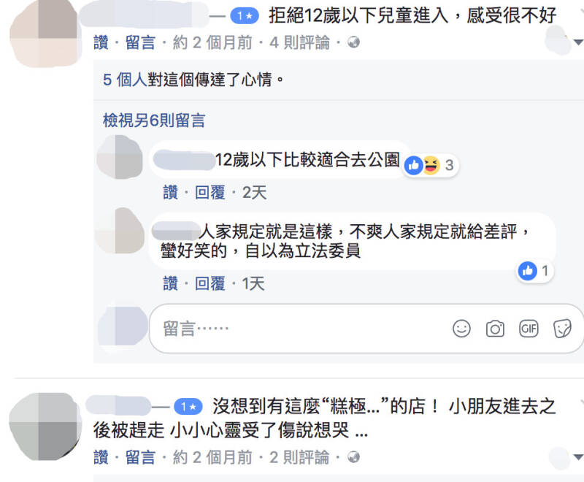The width and height of the screenshot is (584, 482).
Task: Click the public globe icon on second review
Action: (353, 457)
